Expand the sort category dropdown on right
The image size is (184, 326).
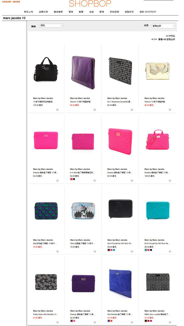tap(163, 26)
